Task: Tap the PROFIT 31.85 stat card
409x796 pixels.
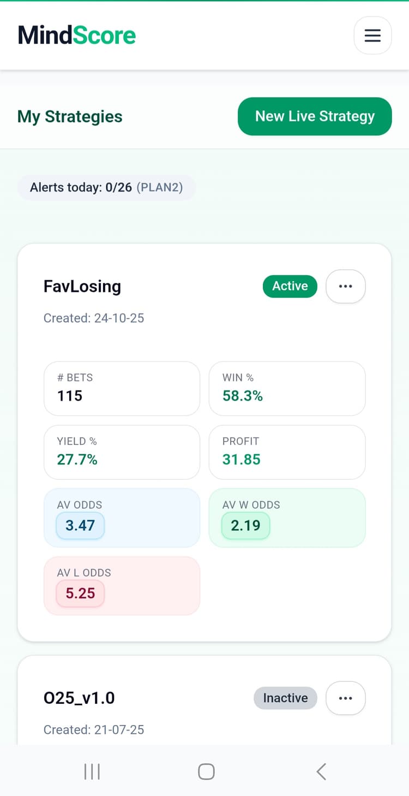Action: pos(287,452)
